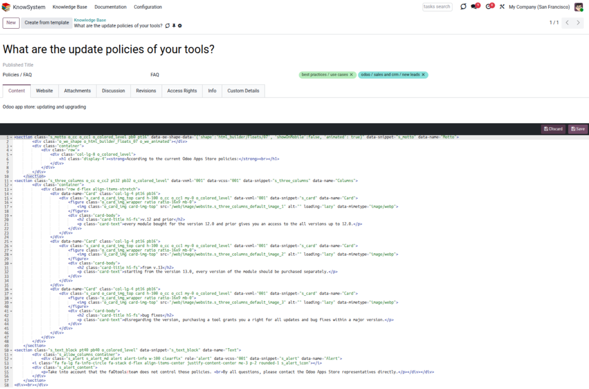The height and width of the screenshot is (389, 589).
Task: Click the tasks search input field
Action: [x=437, y=7]
